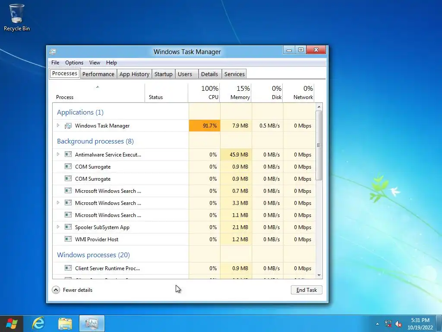Image resolution: width=442 pixels, height=332 pixels.
Task: Switch to the Startup tab
Action: click(x=164, y=74)
